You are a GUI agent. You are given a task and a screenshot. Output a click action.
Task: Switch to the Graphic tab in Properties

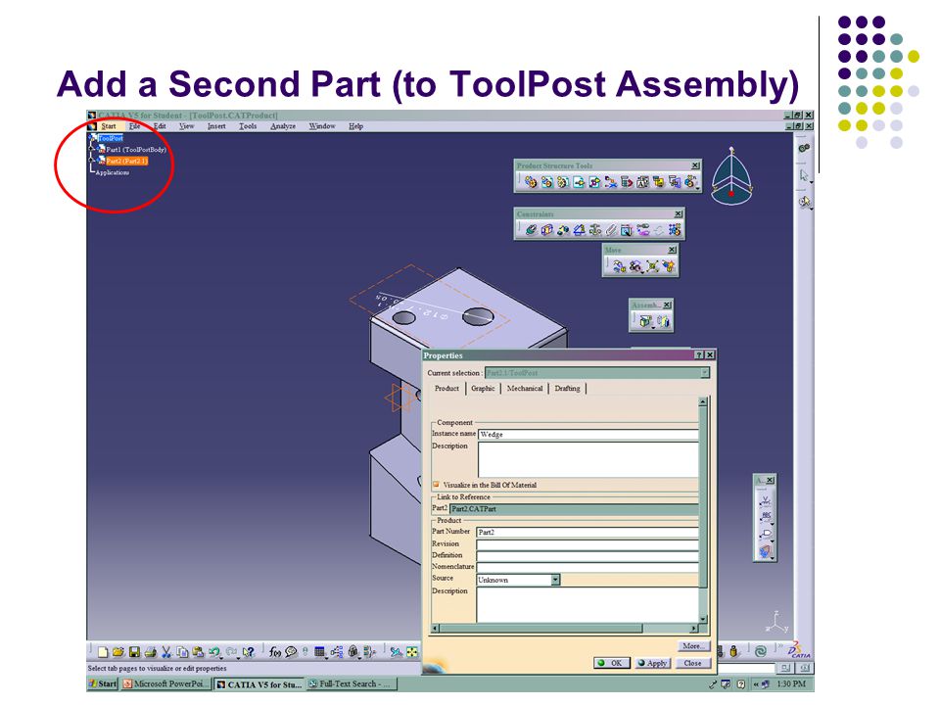[x=483, y=389]
